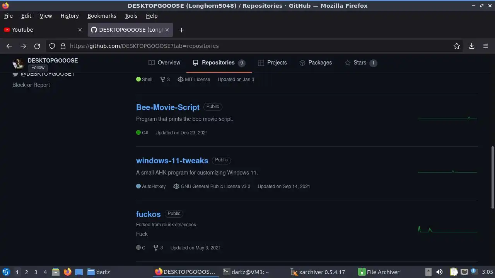Click the C# language label

(x=142, y=133)
